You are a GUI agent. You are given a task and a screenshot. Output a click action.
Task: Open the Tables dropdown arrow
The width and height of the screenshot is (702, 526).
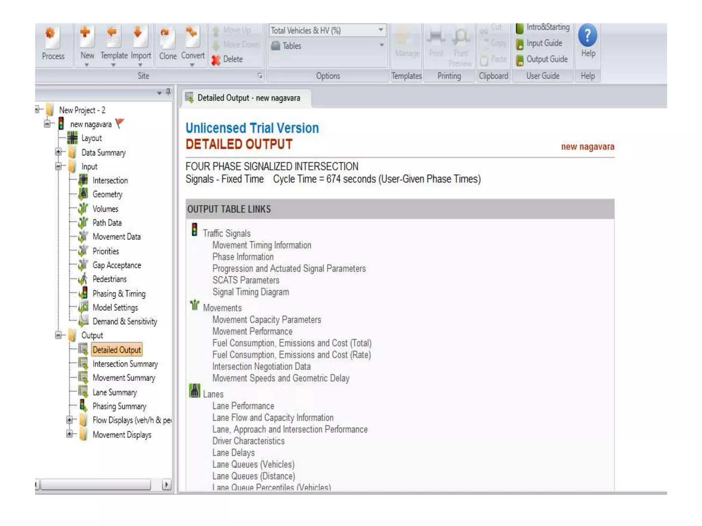click(x=382, y=45)
